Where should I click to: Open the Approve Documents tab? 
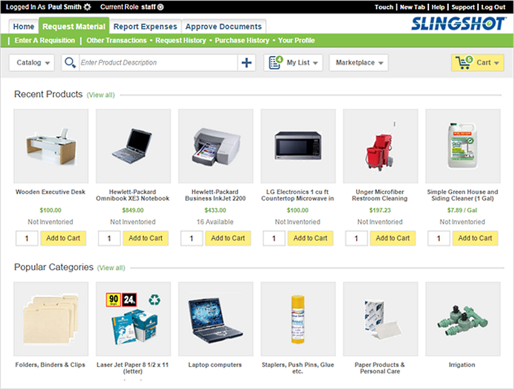click(x=224, y=26)
